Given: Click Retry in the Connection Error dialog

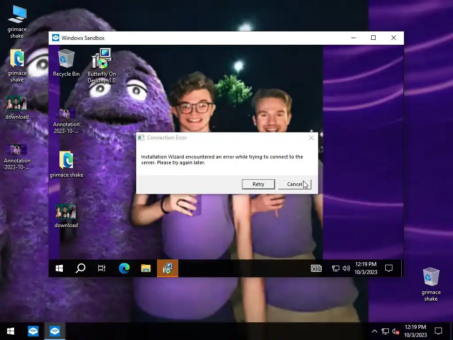Looking at the screenshot, I should point(258,184).
